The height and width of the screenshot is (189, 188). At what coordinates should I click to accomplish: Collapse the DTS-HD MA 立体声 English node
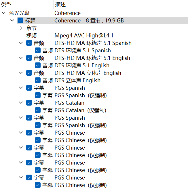point(21,73)
